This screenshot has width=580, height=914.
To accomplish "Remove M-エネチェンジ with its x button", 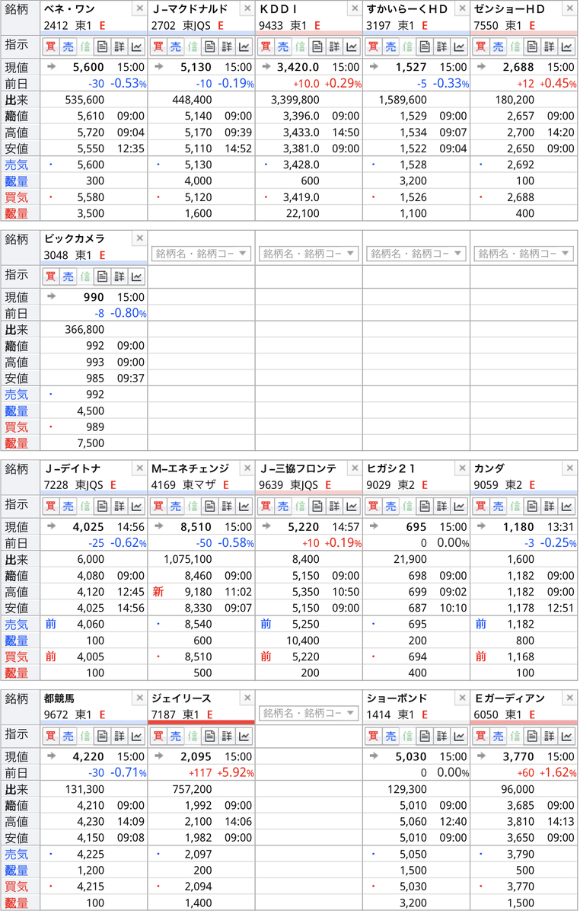I will [247, 468].
